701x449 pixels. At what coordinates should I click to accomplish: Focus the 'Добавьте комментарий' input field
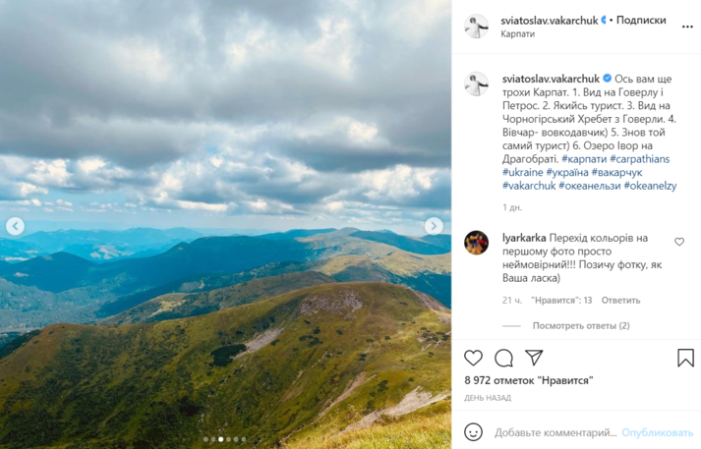[x=555, y=432]
